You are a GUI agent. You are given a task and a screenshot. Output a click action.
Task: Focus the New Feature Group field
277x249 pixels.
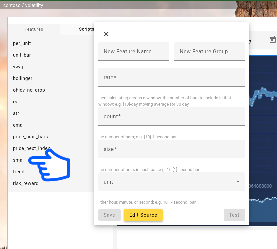[209, 51]
